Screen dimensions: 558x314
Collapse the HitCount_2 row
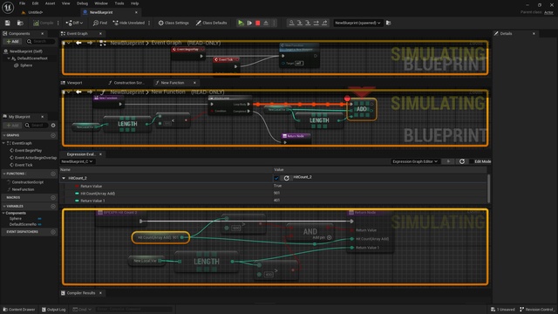pyautogui.click(x=64, y=178)
